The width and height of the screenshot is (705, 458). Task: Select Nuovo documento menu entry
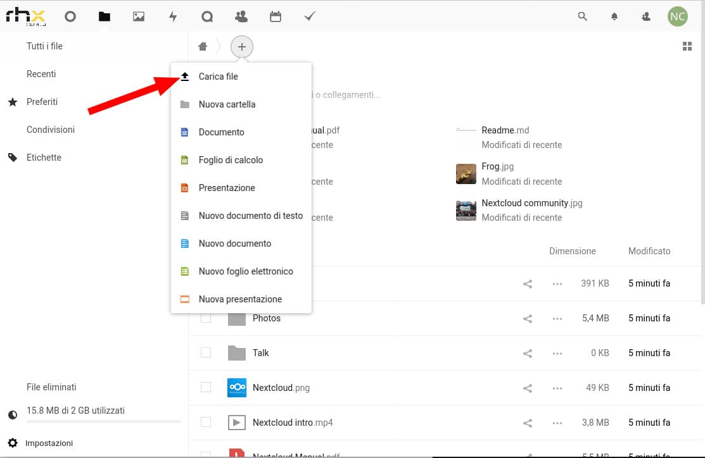pyautogui.click(x=241, y=244)
